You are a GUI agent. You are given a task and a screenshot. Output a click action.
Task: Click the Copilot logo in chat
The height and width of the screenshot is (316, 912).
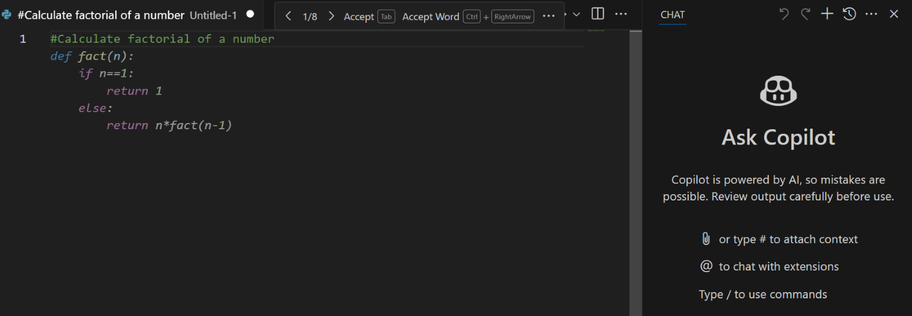point(779,91)
